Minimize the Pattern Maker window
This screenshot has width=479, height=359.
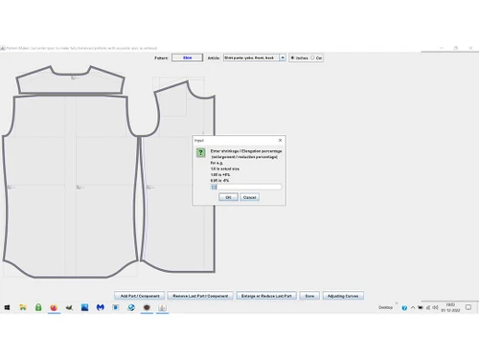442,48
